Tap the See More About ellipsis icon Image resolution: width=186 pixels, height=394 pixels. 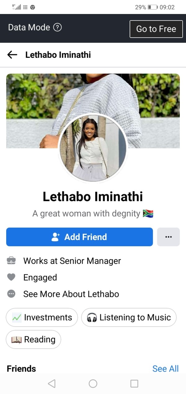[x=11, y=294]
